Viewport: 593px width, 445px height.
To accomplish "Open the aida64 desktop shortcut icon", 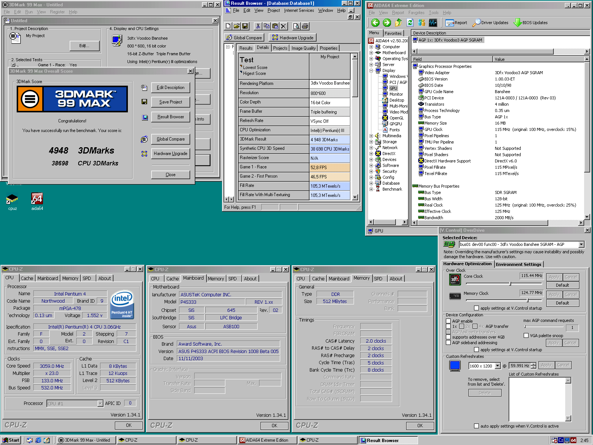I will [x=37, y=202].
